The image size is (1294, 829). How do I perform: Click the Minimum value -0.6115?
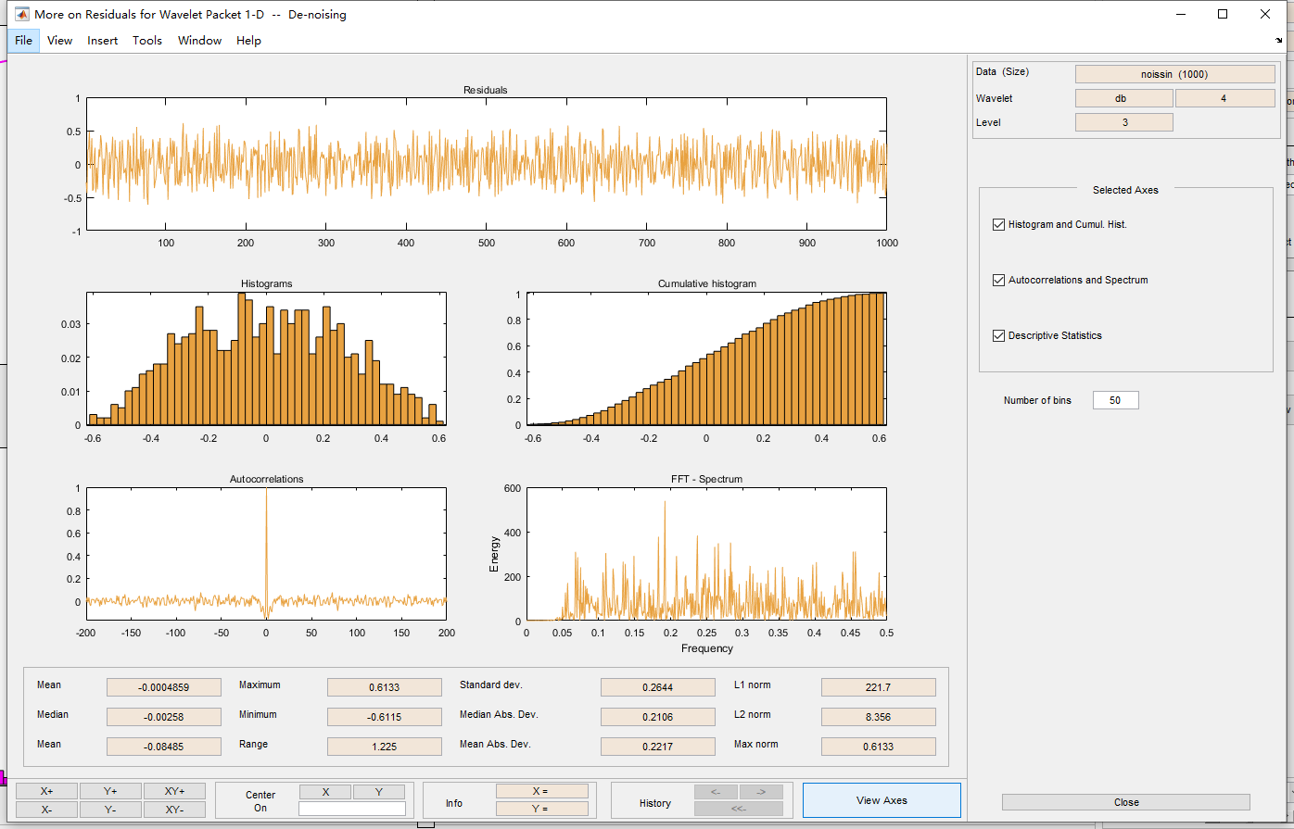tap(385, 717)
